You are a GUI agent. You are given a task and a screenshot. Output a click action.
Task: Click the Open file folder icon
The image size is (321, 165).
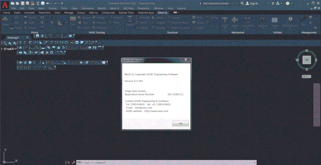tap(17, 3)
